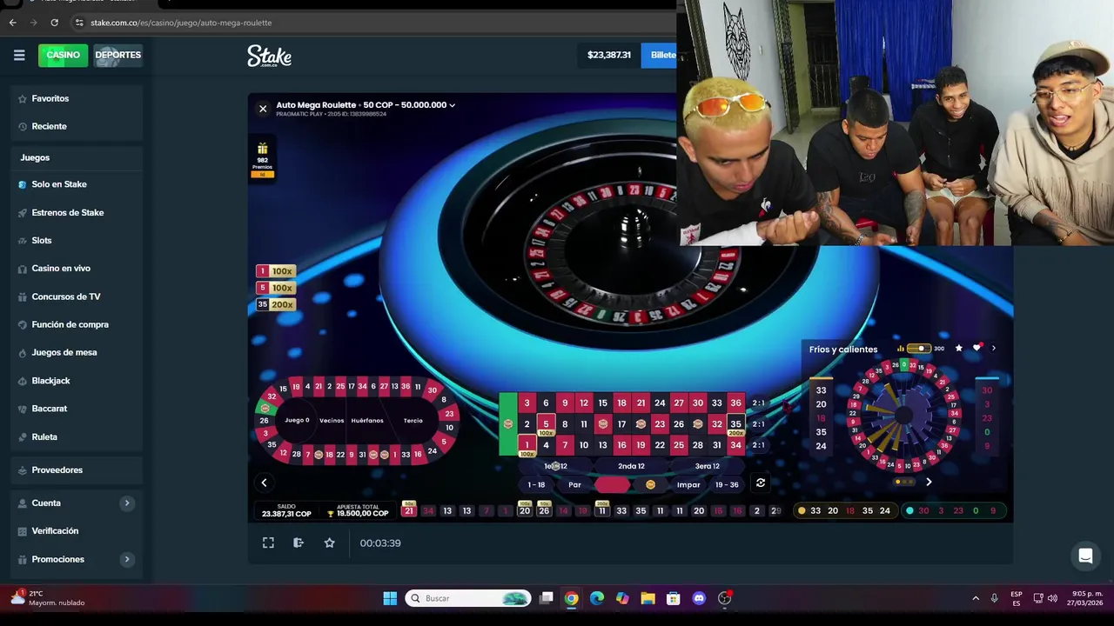1114x626 pixels.
Task: Open Windows Start menu
Action: (390, 598)
